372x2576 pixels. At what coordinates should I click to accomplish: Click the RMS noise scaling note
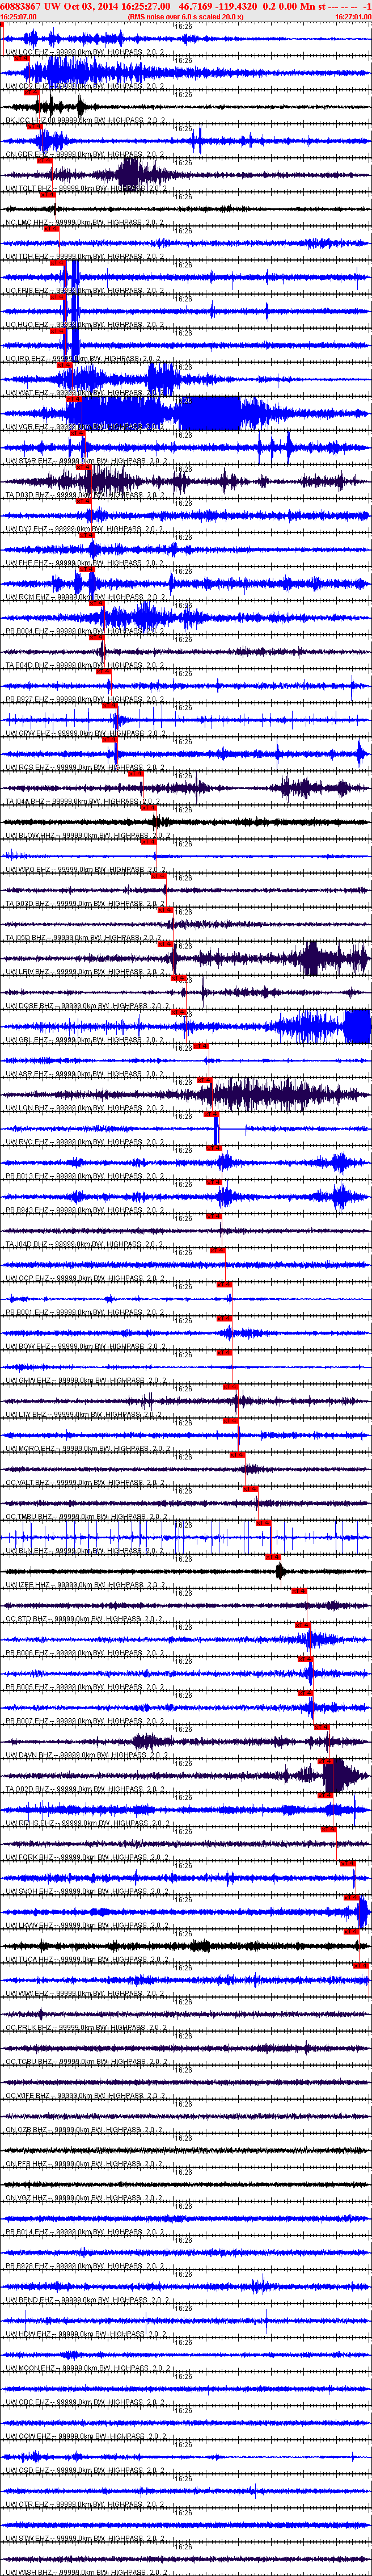click(185, 17)
